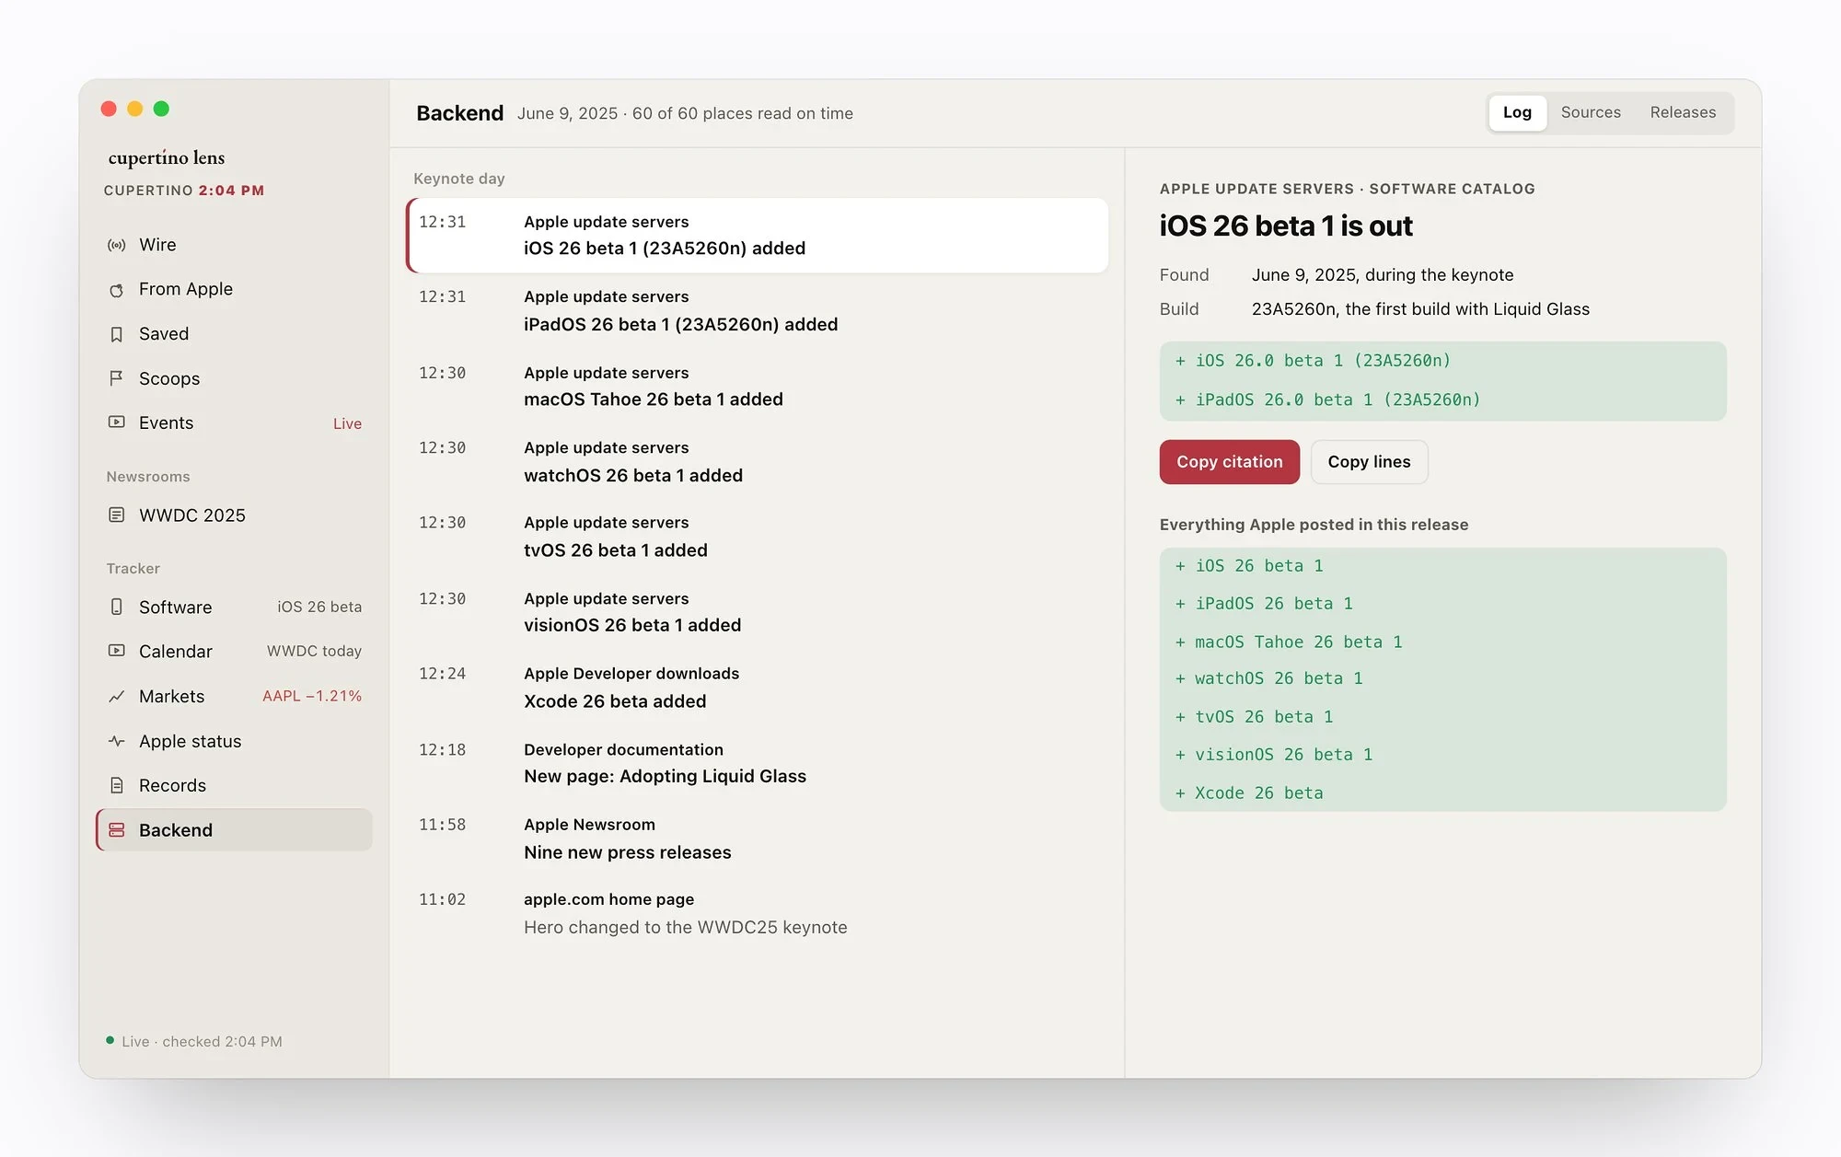Open the Releases tab
This screenshot has width=1841, height=1157.
(x=1683, y=112)
